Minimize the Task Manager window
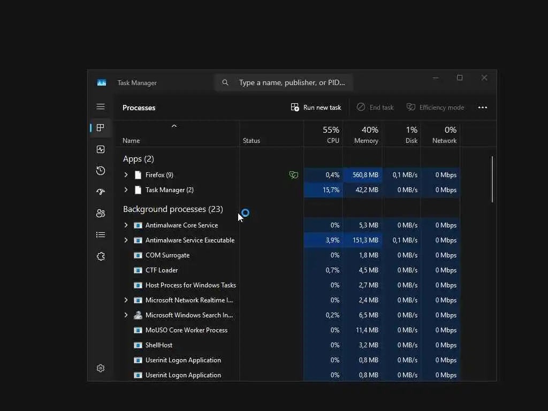Screen dimensions: 548x411 click(436, 78)
